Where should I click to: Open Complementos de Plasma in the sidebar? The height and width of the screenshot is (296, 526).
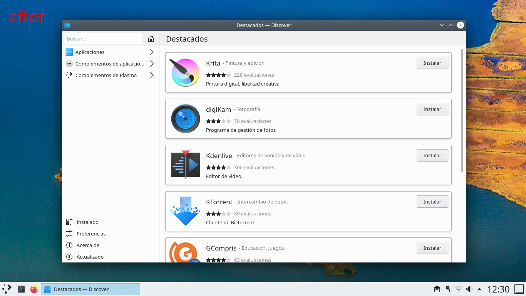(111, 75)
